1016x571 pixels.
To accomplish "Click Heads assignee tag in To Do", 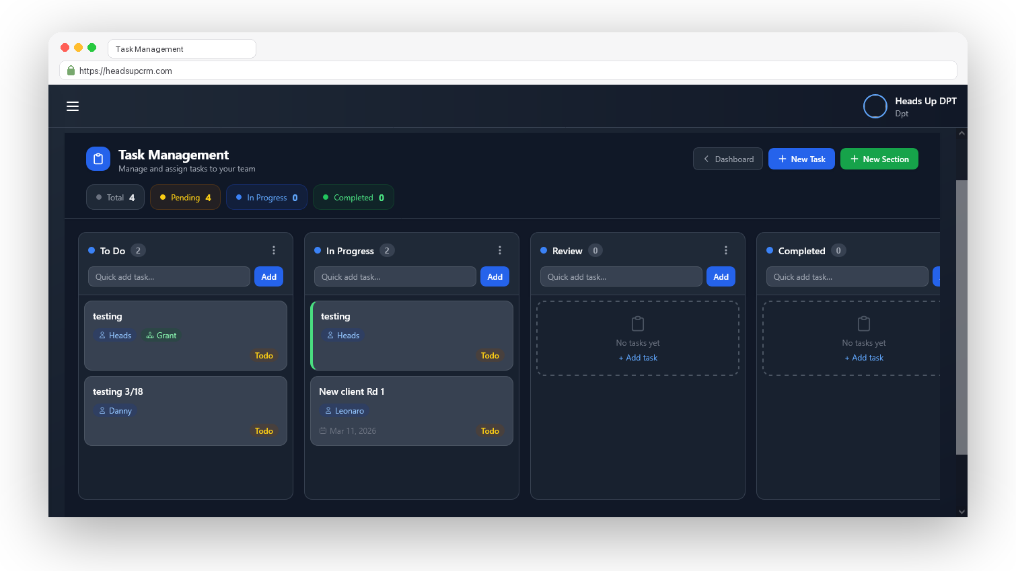I will (x=115, y=335).
